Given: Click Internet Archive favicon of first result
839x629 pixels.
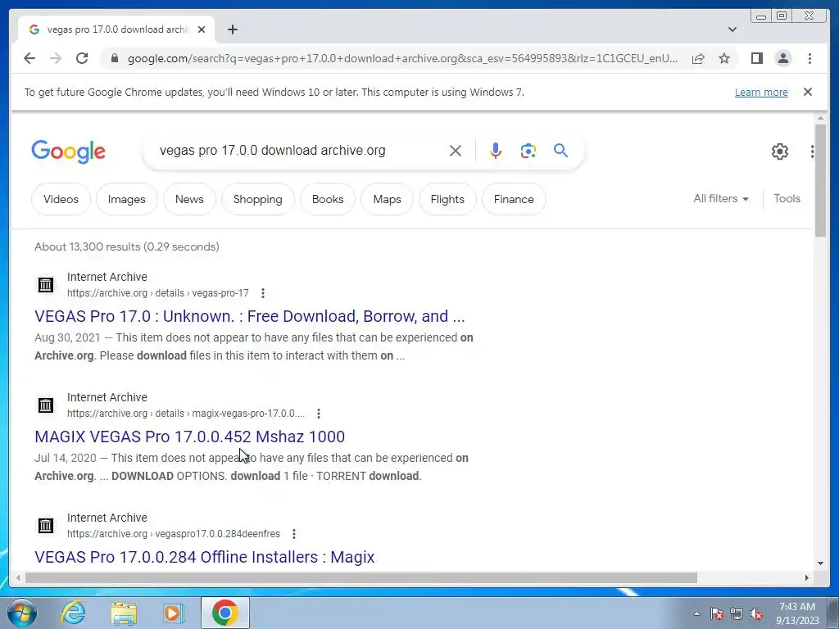Looking at the screenshot, I should 46,284.
